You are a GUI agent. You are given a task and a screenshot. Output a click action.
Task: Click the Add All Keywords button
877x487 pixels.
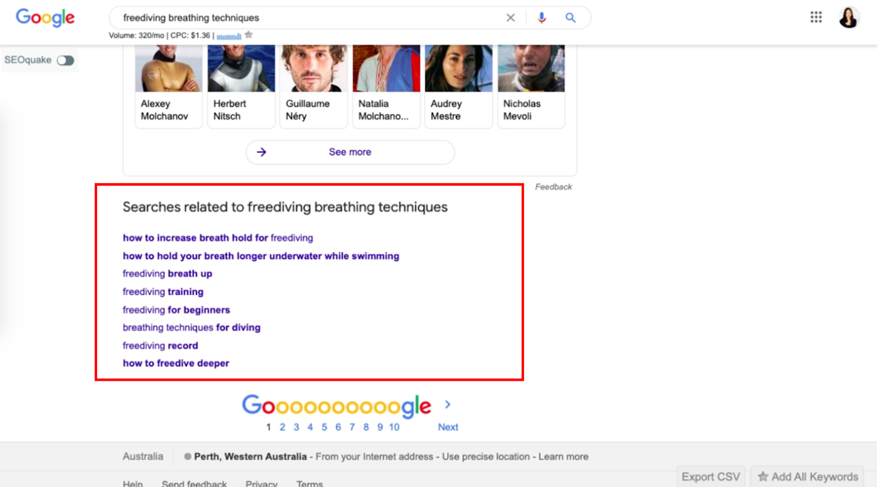807,477
